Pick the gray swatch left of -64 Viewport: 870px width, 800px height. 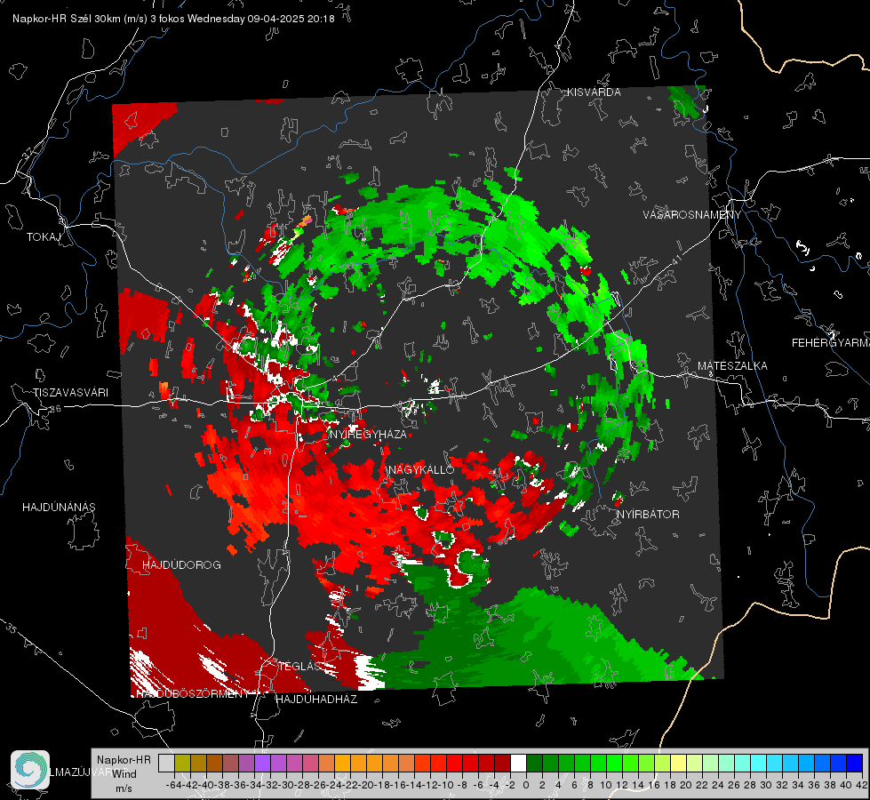(166, 764)
